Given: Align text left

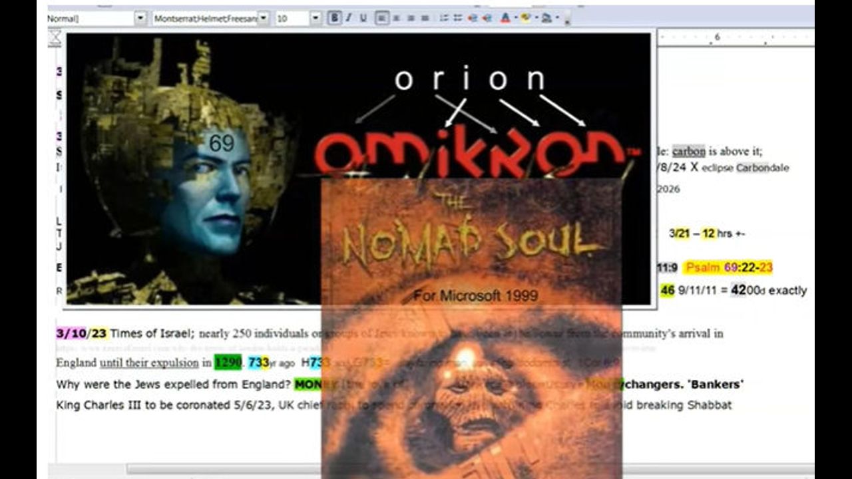Looking at the screenshot, I should [381, 19].
